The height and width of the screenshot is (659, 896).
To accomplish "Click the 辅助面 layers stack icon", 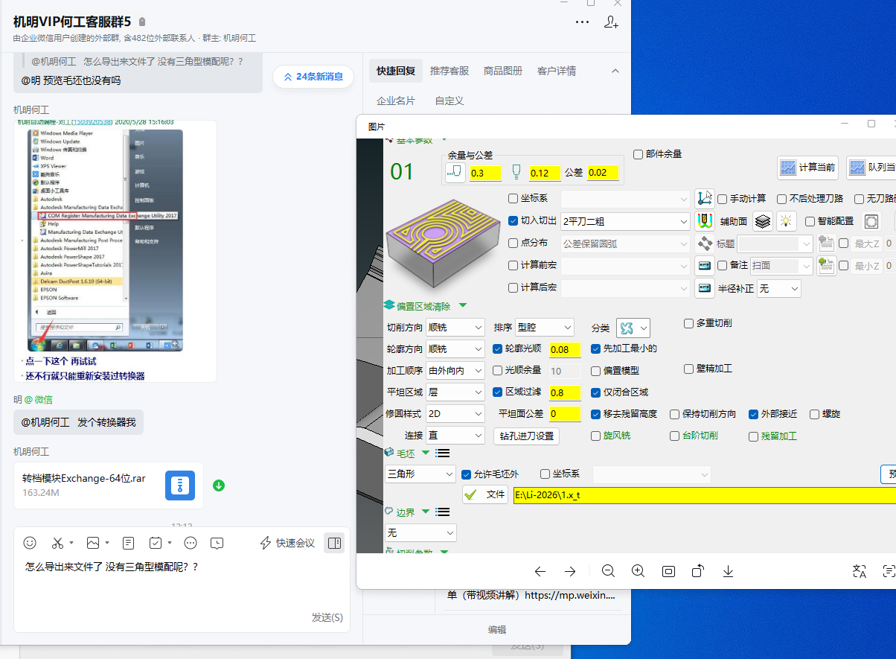I will point(763,221).
